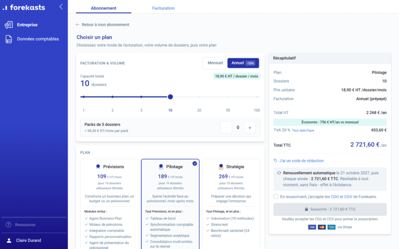The width and height of the screenshot is (399, 249).
Task: Click the slider handle at 10 dossiers
Action: coord(170,97)
